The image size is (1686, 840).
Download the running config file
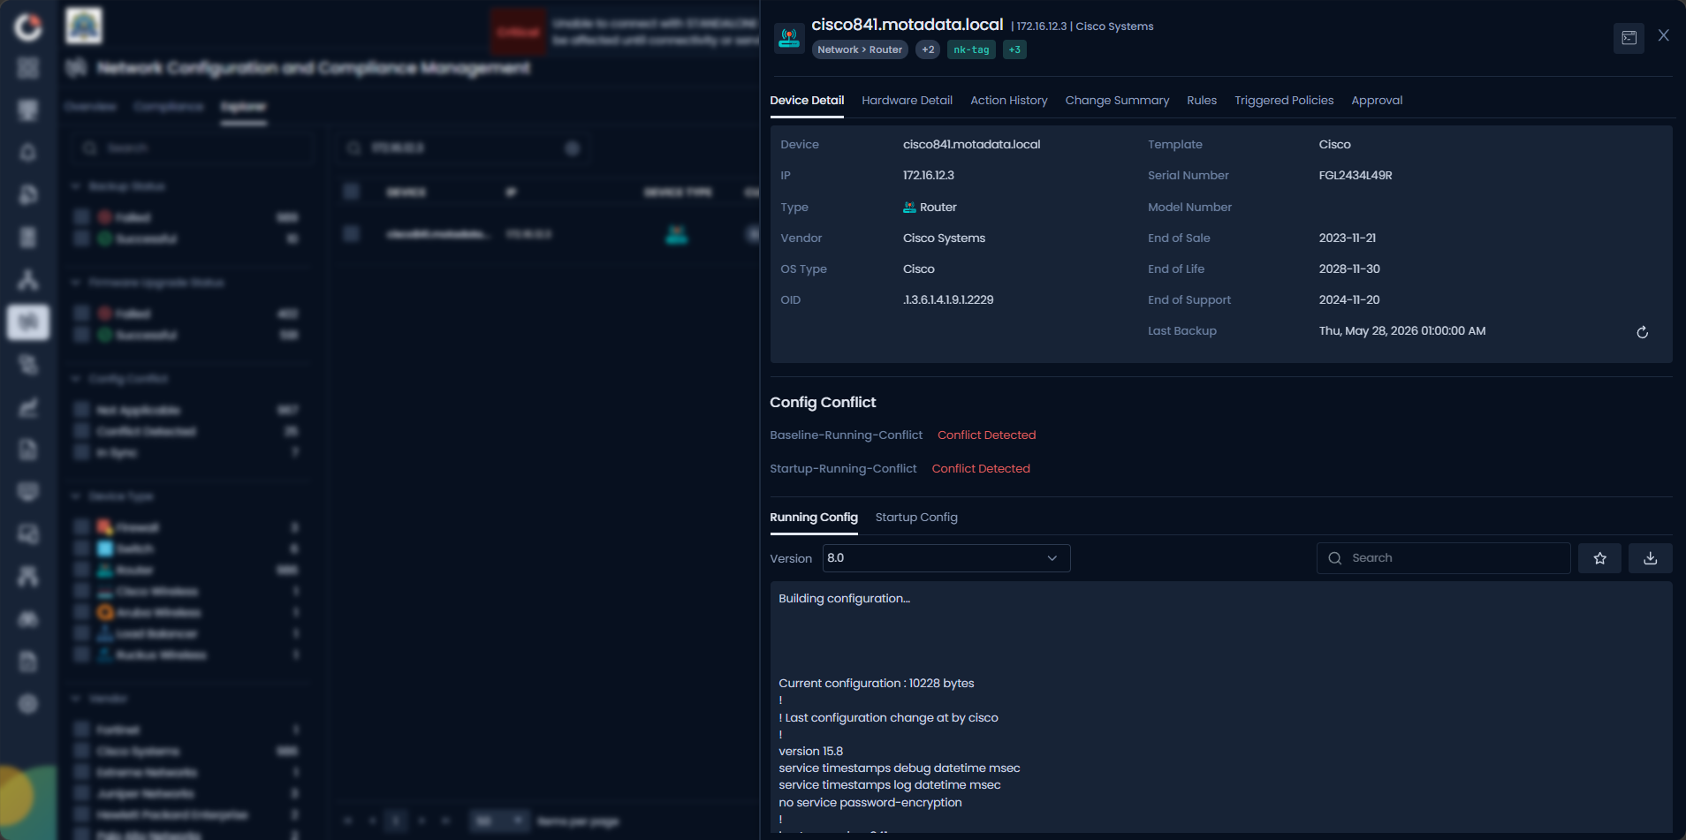point(1650,558)
